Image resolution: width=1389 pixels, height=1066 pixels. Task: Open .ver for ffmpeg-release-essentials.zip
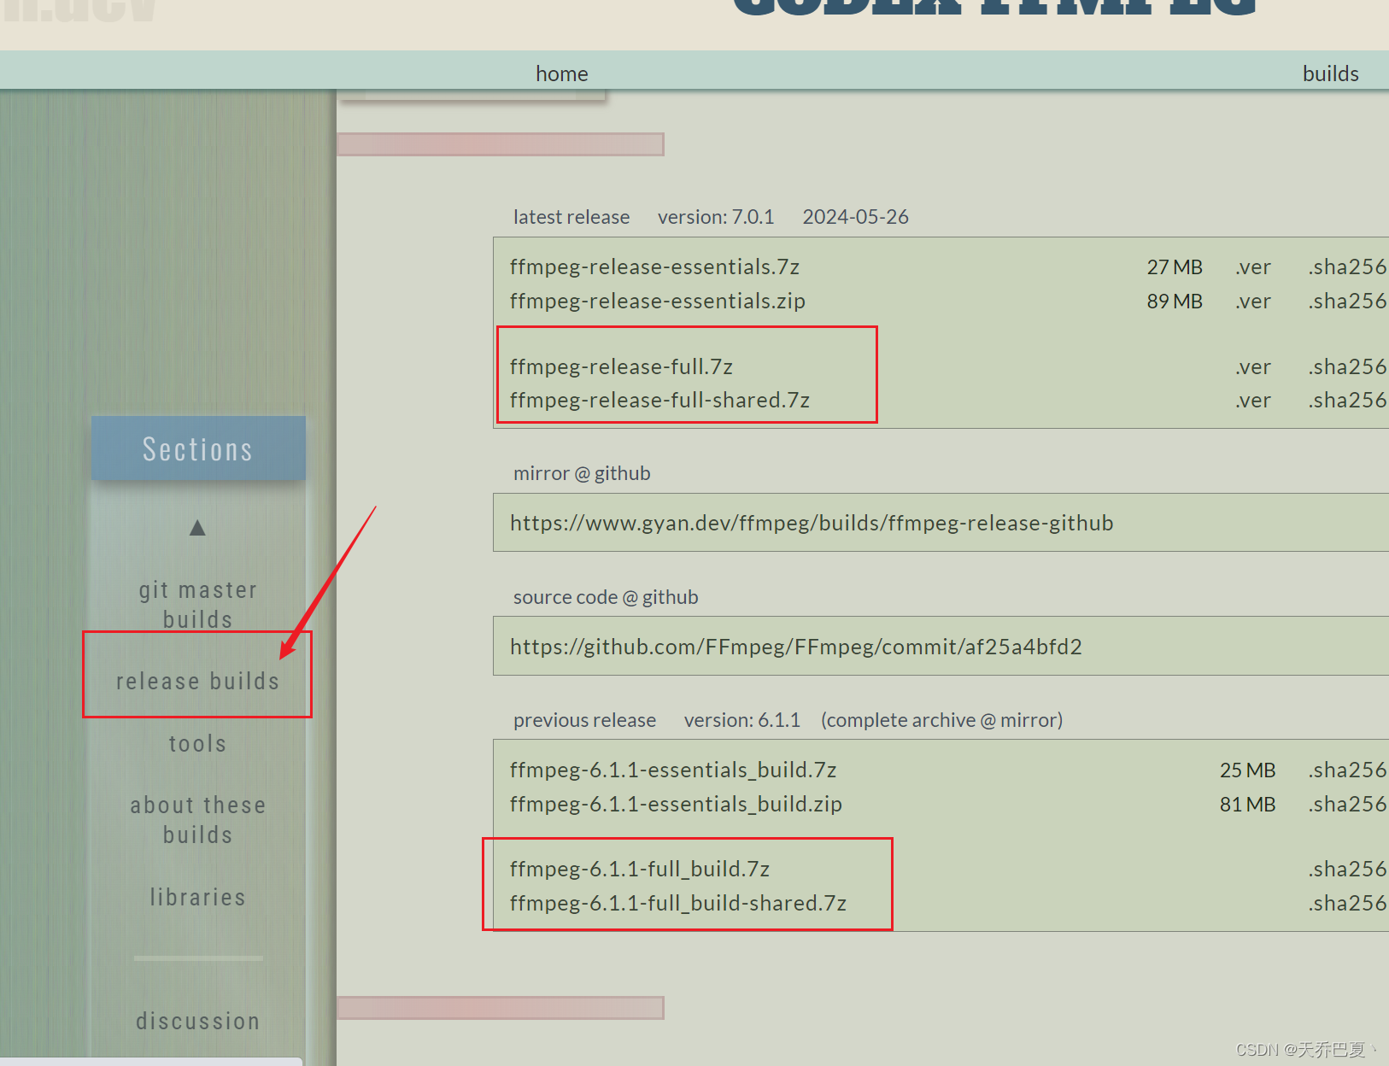[x=1252, y=302]
